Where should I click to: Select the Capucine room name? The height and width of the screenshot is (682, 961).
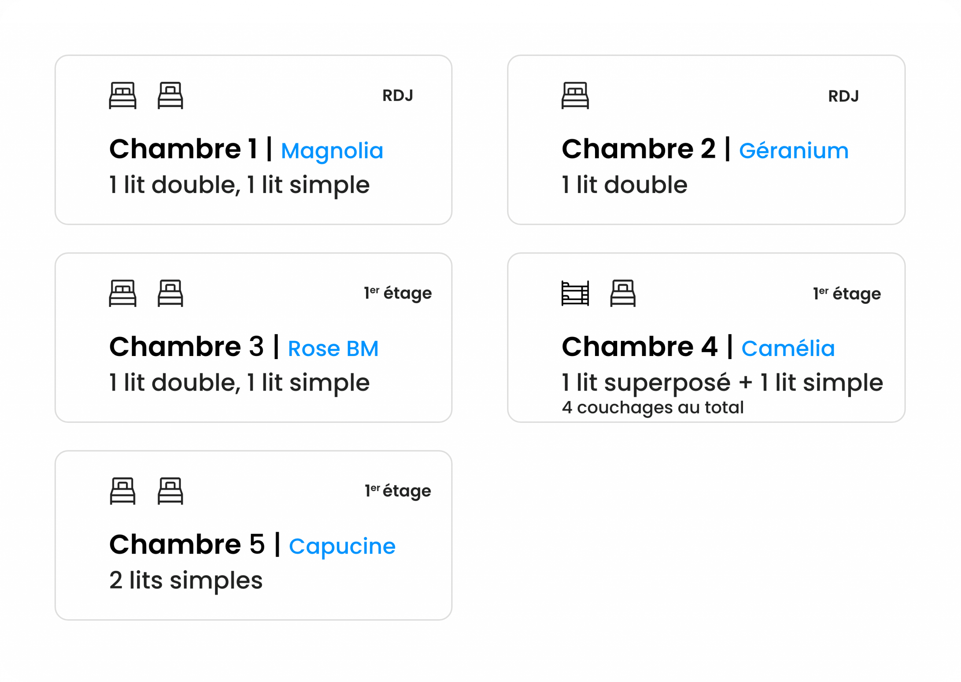[x=342, y=546]
